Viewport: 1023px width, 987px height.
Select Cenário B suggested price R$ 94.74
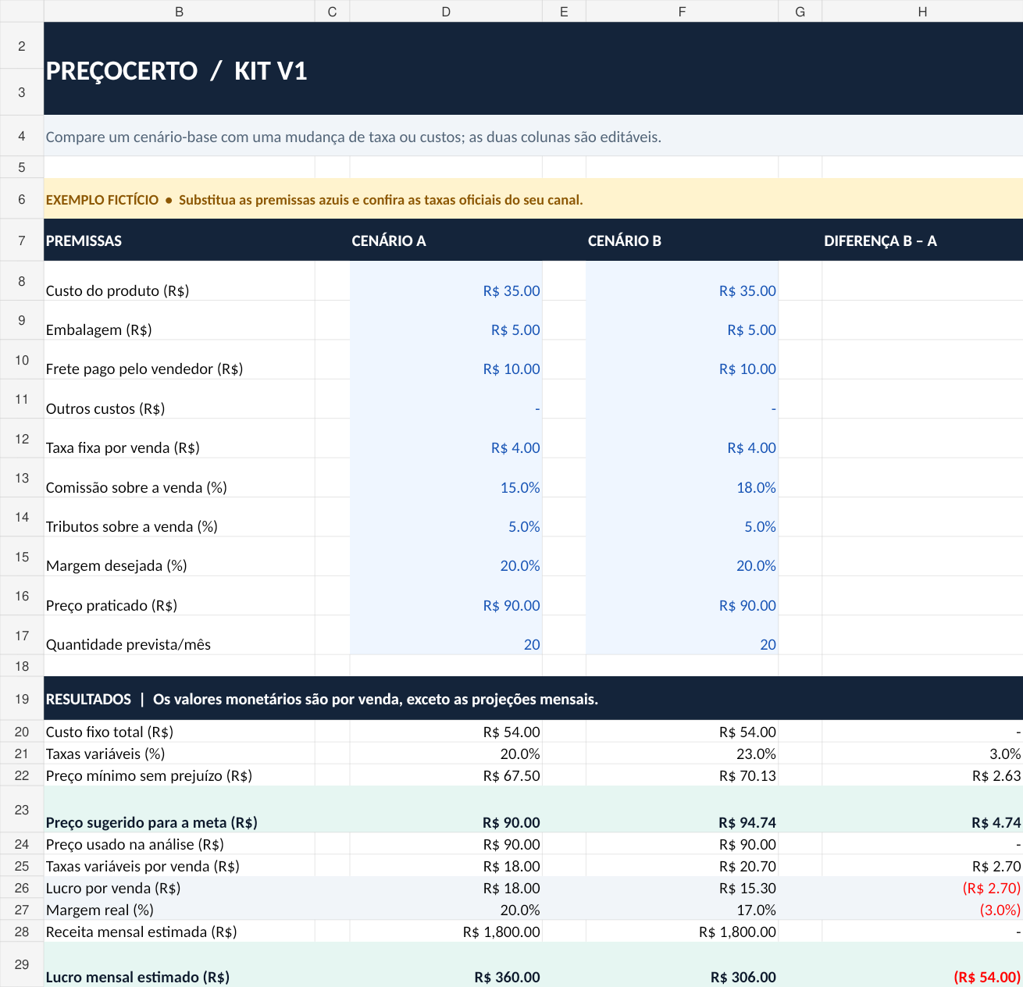(682, 809)
